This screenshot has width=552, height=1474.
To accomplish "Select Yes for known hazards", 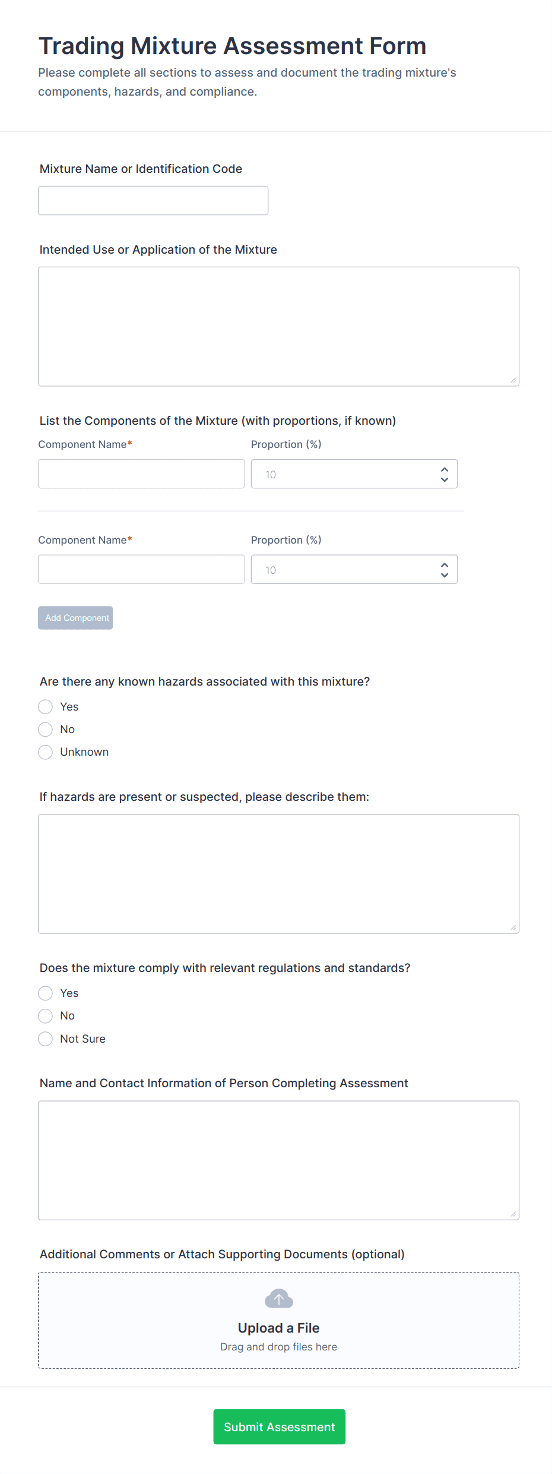I will (46, 706).
